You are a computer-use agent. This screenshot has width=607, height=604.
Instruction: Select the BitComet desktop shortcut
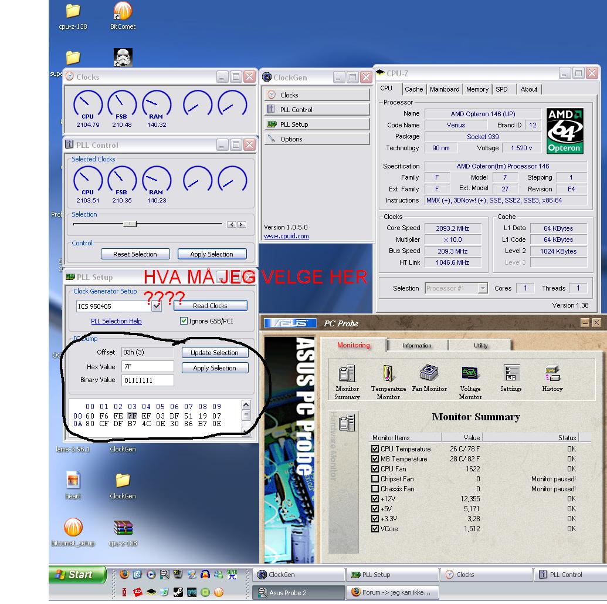123,16
